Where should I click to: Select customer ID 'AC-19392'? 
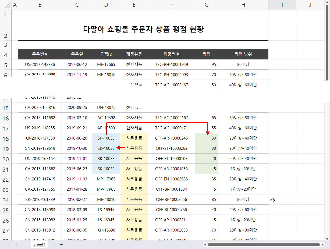tap(106, 118)
